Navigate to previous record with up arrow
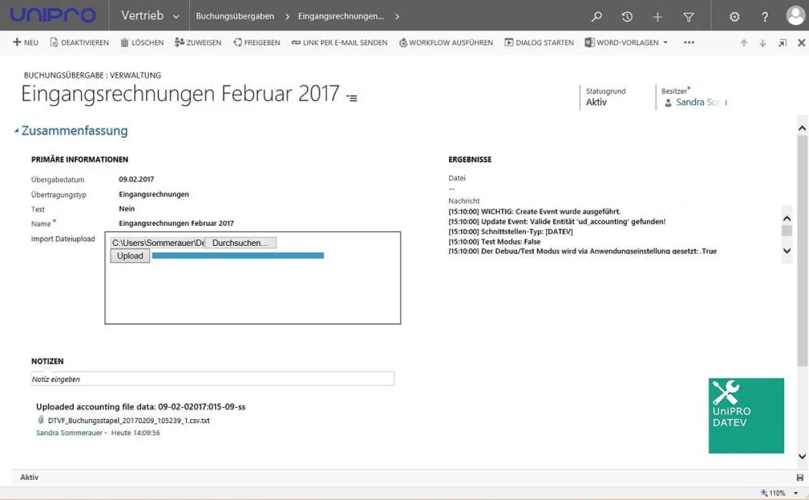 [744, 42]
